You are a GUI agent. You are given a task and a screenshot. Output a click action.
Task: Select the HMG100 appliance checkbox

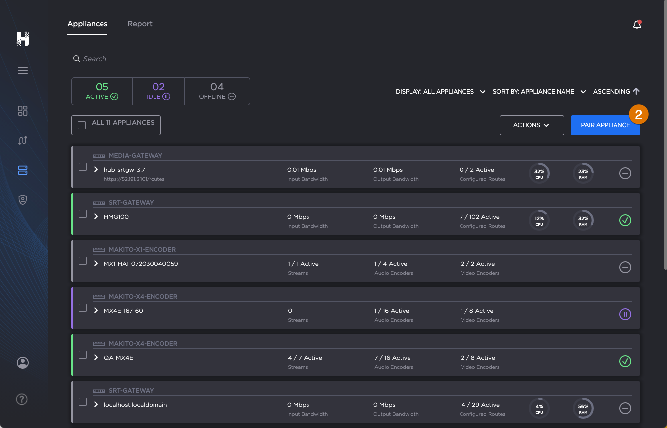83,214
